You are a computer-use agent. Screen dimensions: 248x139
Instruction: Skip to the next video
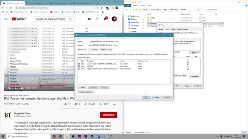pyautogui.click(x=16, y=88)
